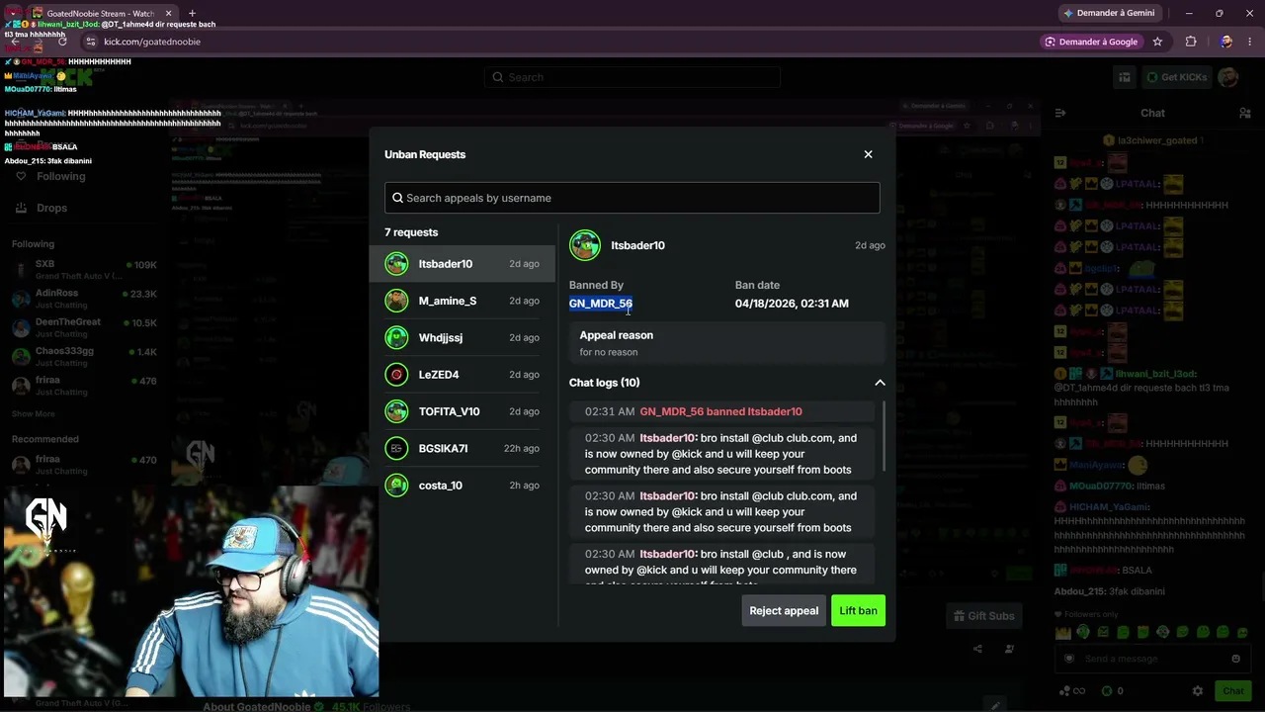1265x712 pixels.
Task: Open the Chrome profile avatar
Action: [1225, 42]
